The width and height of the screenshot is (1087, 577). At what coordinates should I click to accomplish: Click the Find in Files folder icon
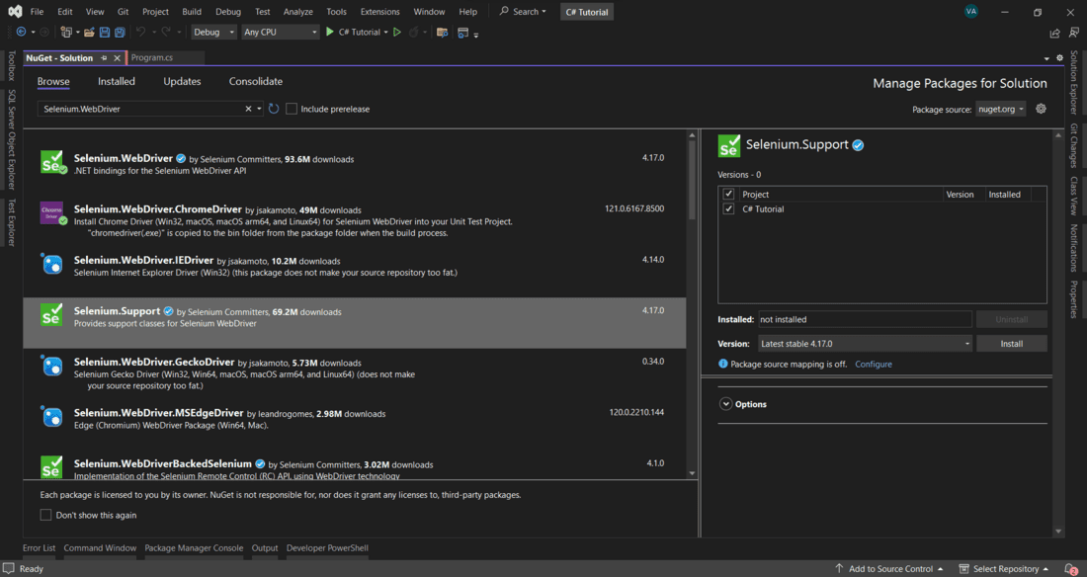(442, 32)
